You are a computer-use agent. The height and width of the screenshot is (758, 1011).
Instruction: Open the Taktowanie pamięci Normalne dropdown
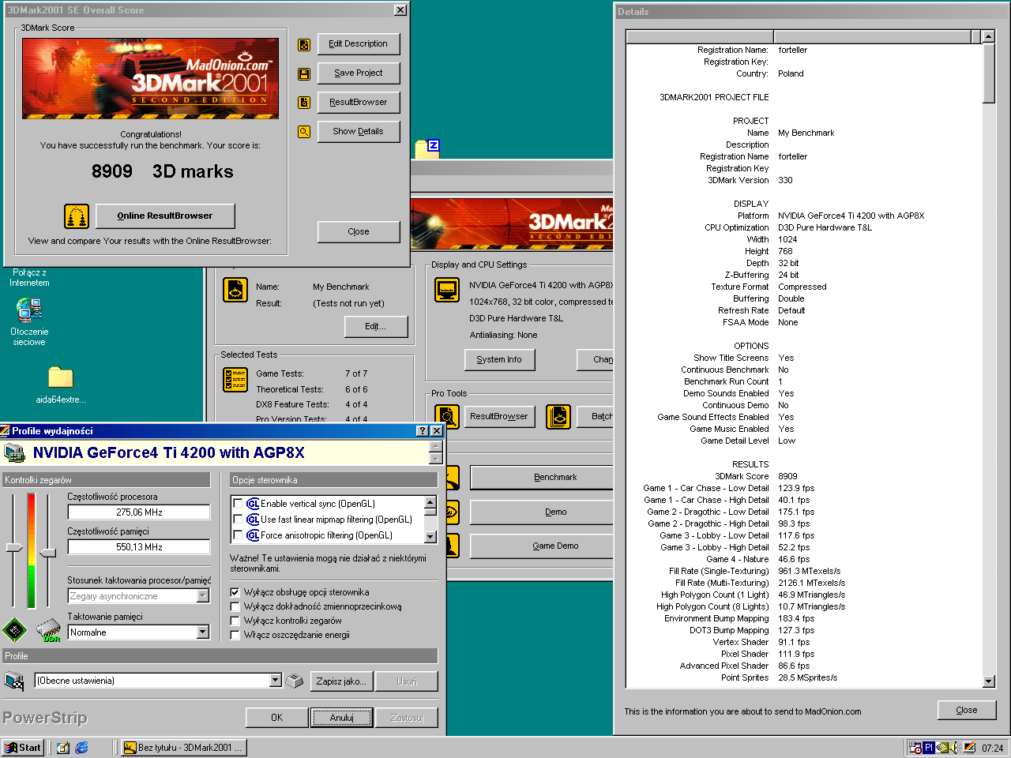[x=203, y=632]
